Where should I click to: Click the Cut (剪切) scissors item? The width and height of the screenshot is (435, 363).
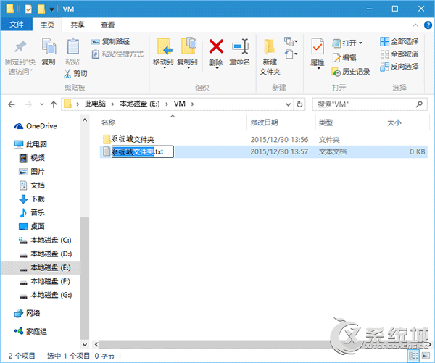click(x=75, y=73)
